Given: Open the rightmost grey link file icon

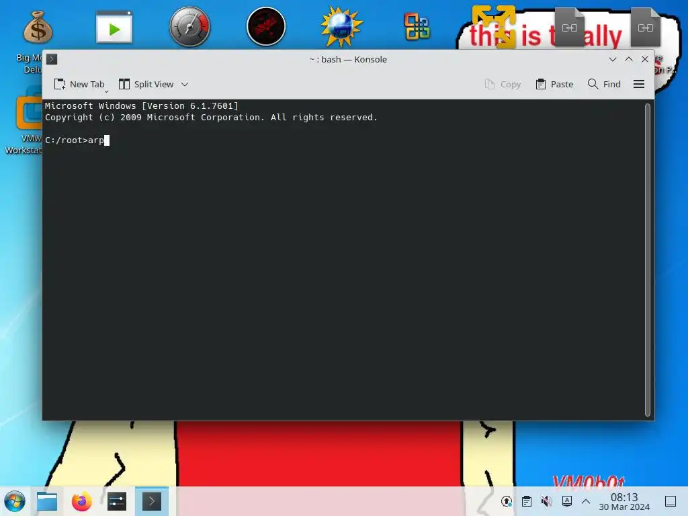Looking at the screenshot, I should (646, 27).
